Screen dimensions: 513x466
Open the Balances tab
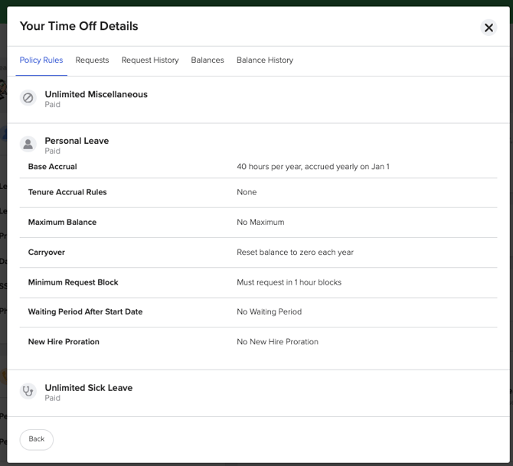[x=207, y=60]
